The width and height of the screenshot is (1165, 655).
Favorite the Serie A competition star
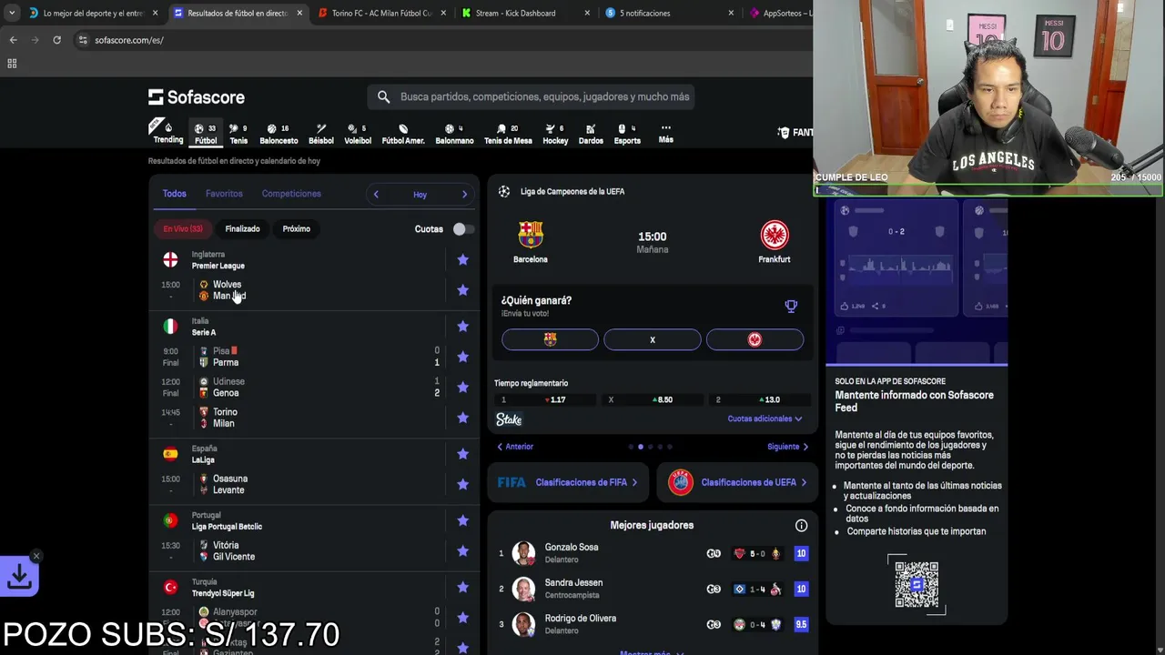pyautogui.click(x=462, y=327)
